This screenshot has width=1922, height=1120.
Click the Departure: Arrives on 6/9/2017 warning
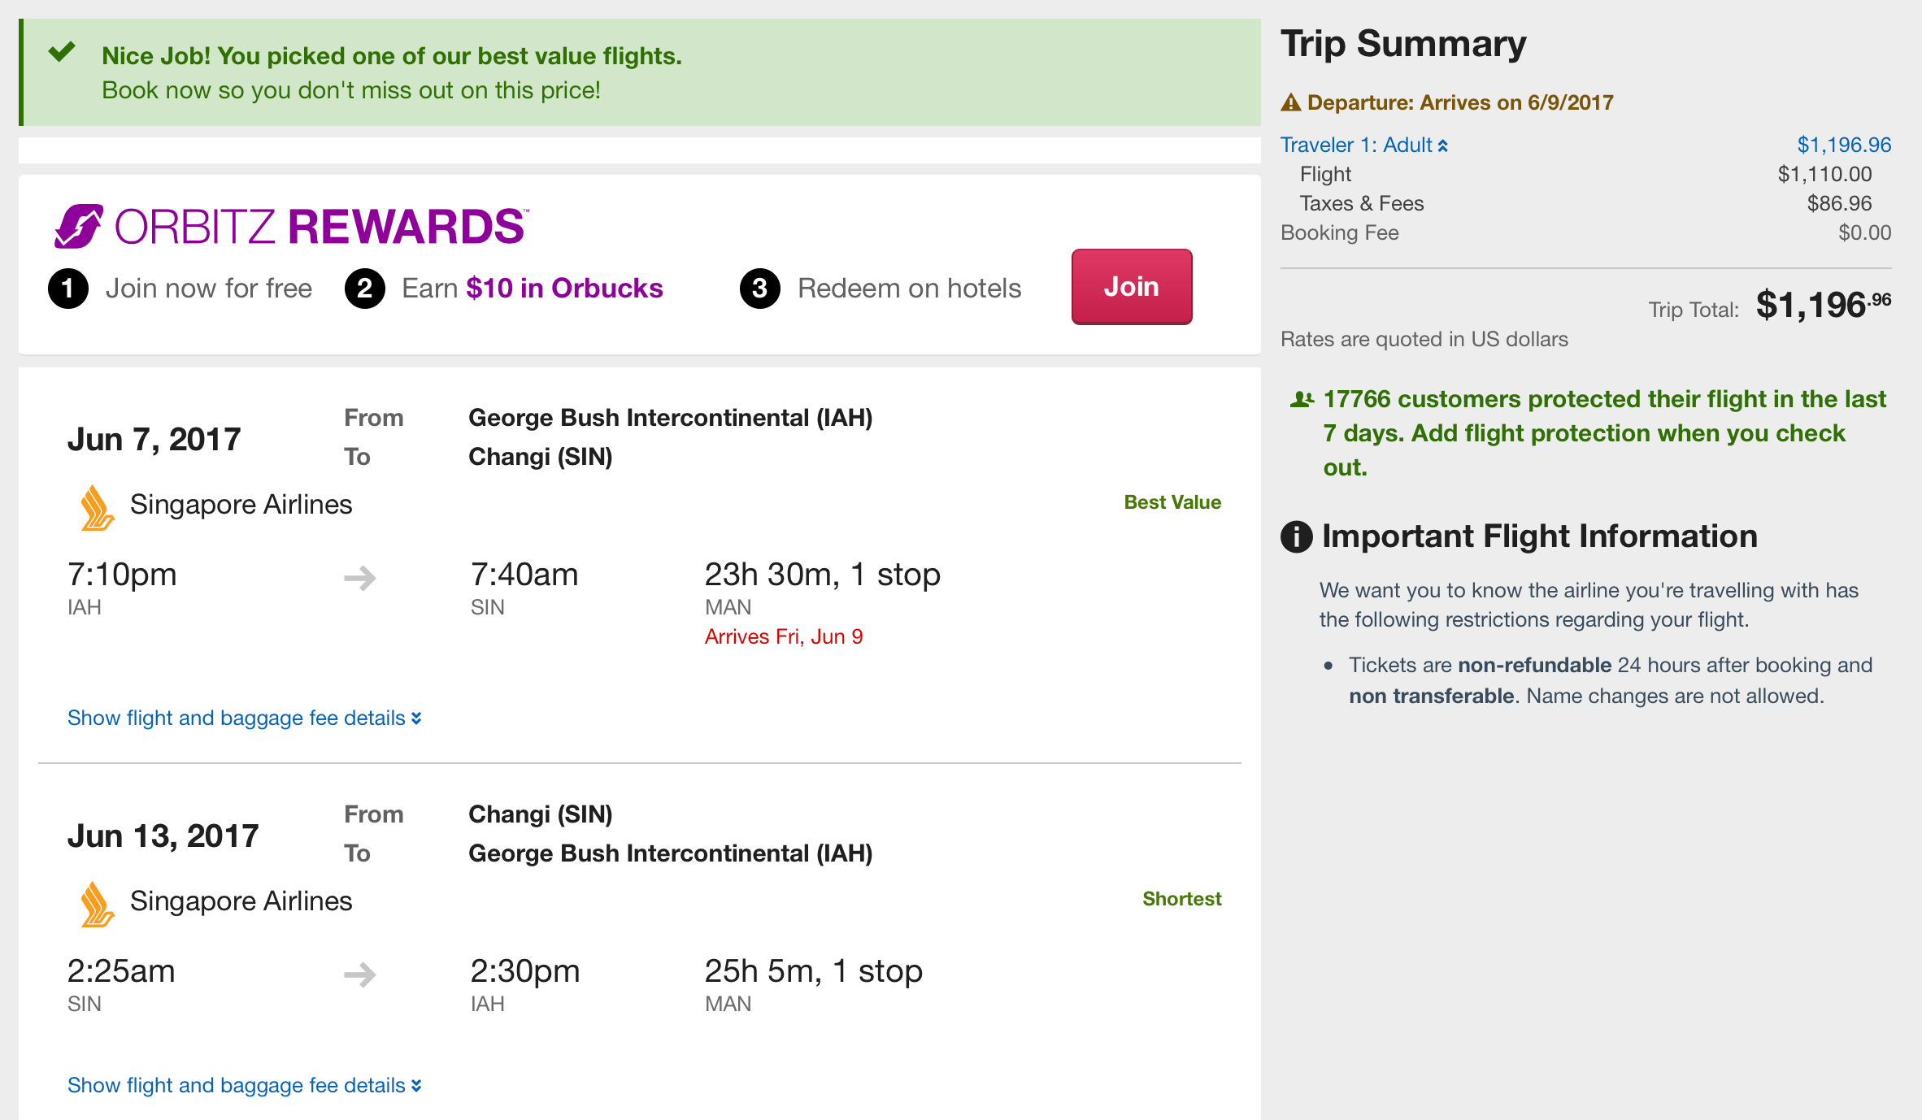1459,103
